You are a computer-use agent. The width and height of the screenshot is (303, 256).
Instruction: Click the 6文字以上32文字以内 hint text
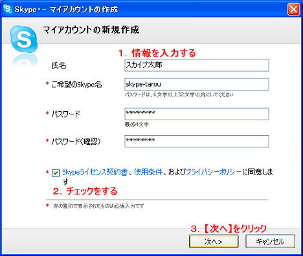click(179, 94)
